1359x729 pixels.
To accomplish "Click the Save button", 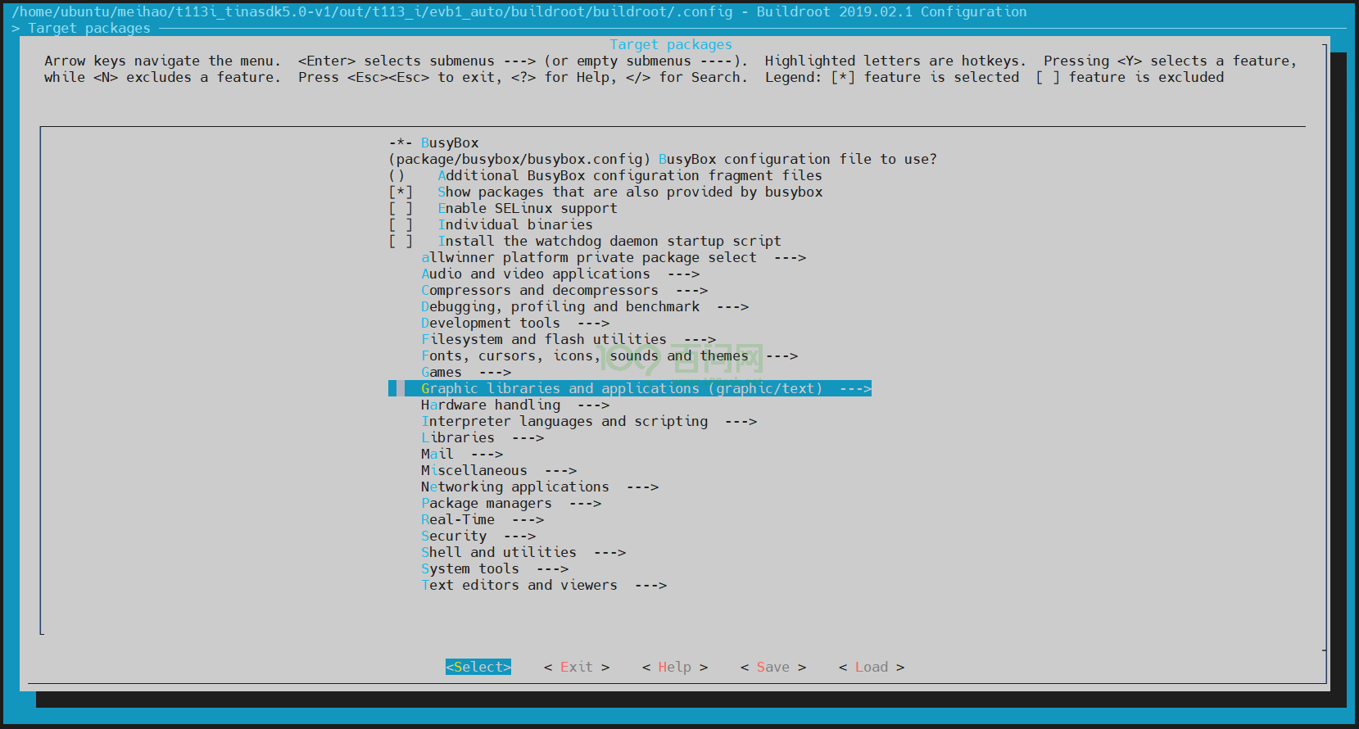I will (772, 668).
